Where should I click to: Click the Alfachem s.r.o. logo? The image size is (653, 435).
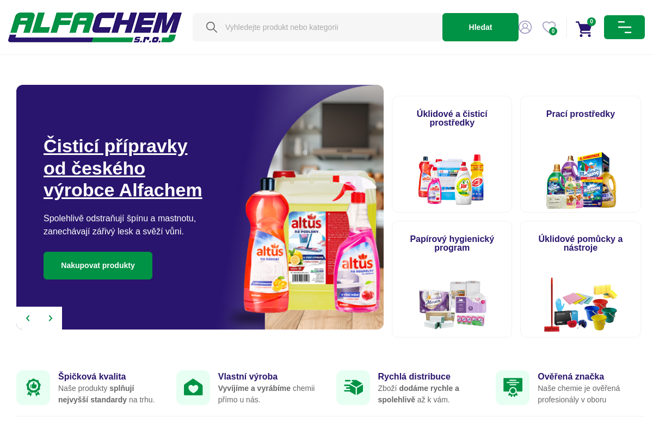(x=95, y=27)
